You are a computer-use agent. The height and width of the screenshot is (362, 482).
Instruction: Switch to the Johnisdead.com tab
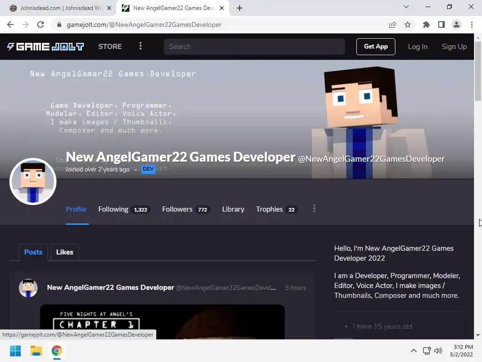(61, 8)
